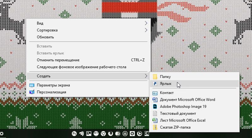Click the yellow folder icon beside Папку

point(155,77)
